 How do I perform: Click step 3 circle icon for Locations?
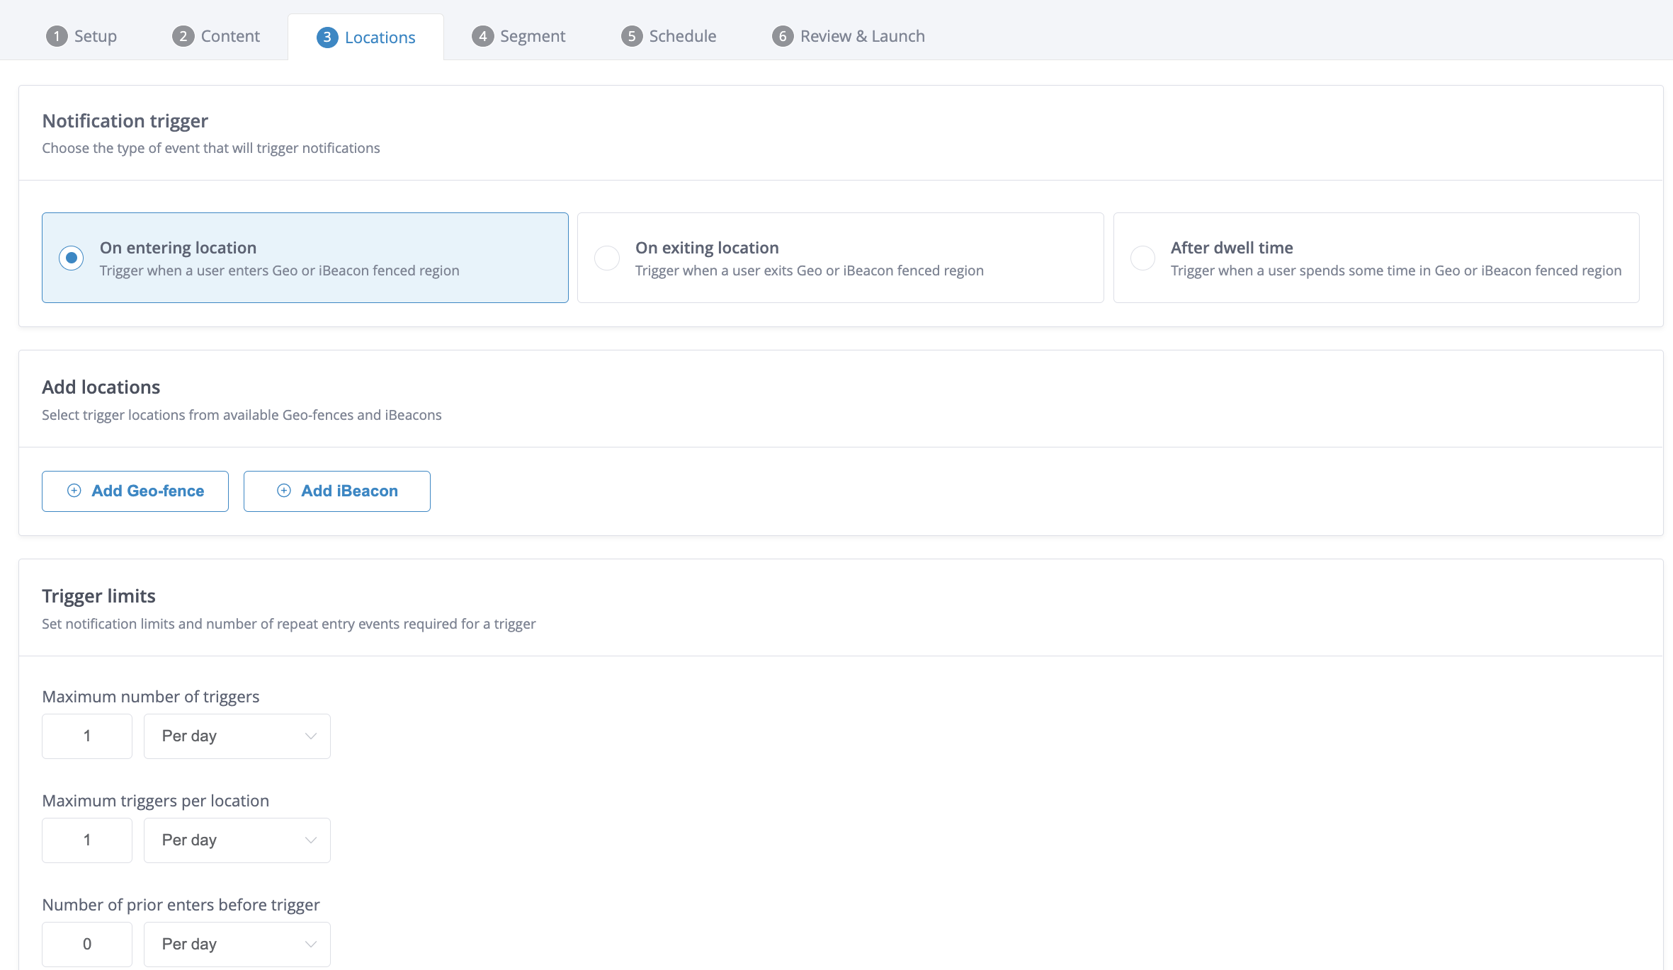pyautogui.click(x=327, y=38)
